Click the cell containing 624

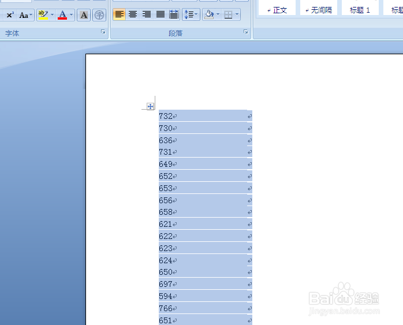pos(203,260)
